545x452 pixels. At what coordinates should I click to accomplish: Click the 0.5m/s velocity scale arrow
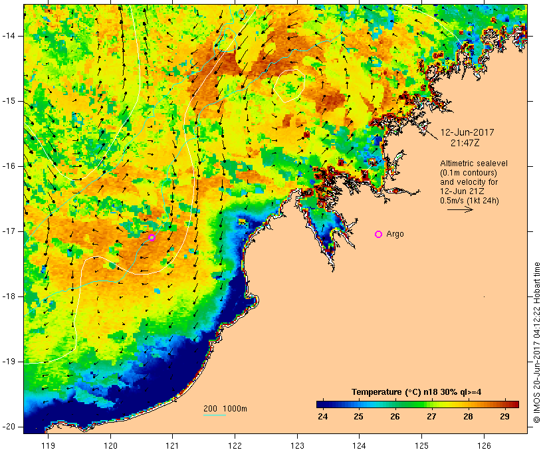(460, 209)
